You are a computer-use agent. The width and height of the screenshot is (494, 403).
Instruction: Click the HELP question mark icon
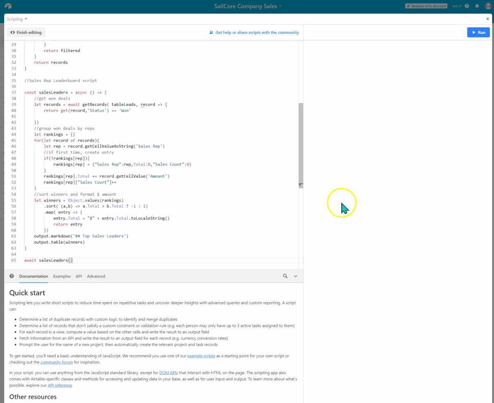coord(467,6)
